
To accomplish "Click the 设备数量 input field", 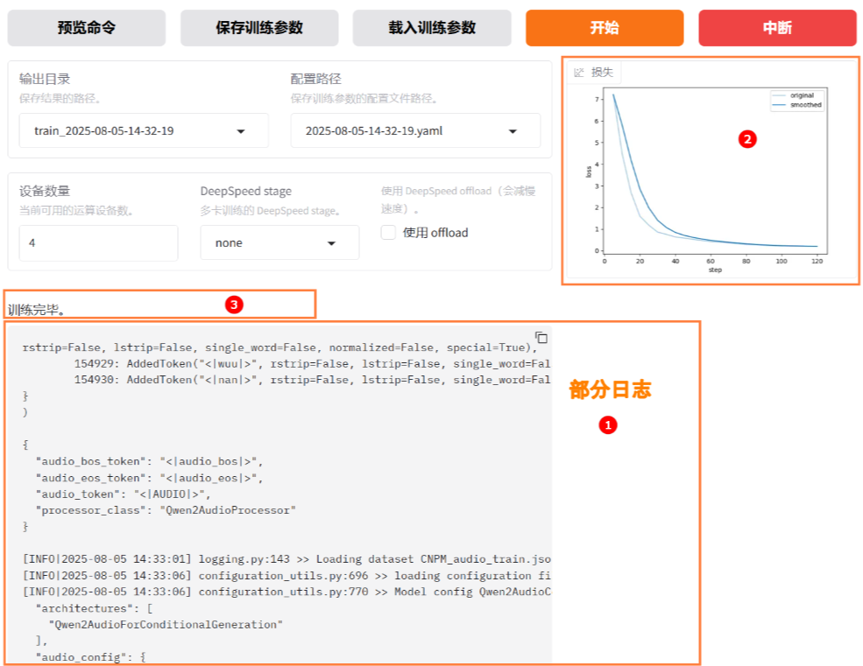I will pos(98,242).
